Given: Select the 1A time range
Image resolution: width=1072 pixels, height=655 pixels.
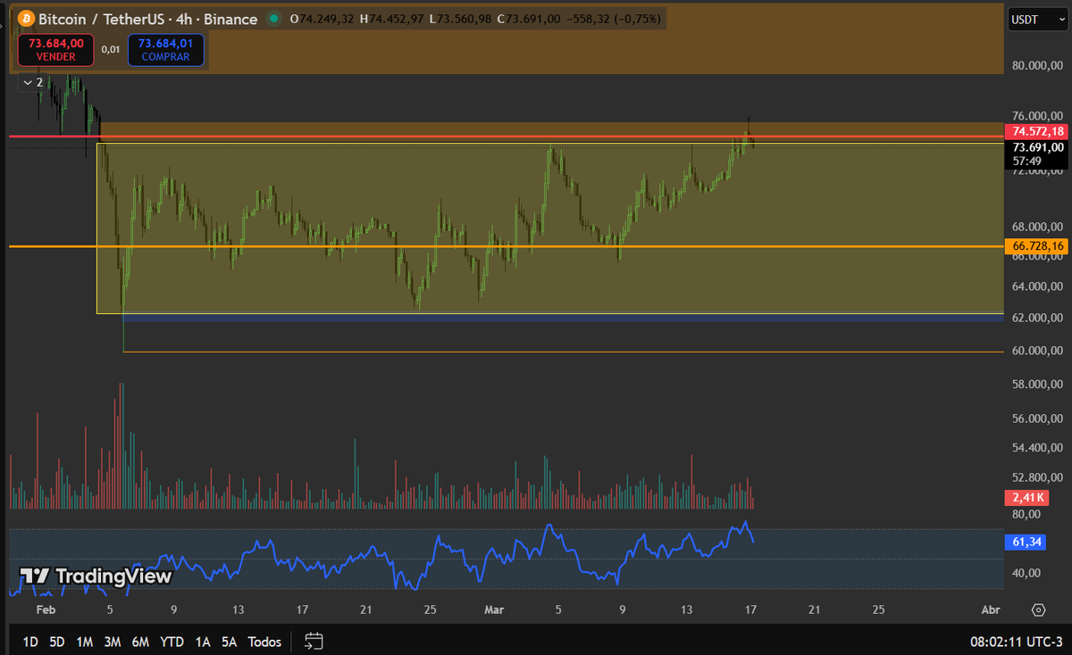Looking at the screenshot, I should tap(203, 642).
